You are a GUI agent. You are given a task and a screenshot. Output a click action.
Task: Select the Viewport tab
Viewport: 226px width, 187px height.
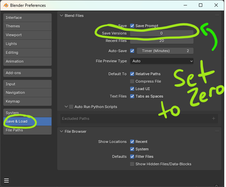click(27, 35)
